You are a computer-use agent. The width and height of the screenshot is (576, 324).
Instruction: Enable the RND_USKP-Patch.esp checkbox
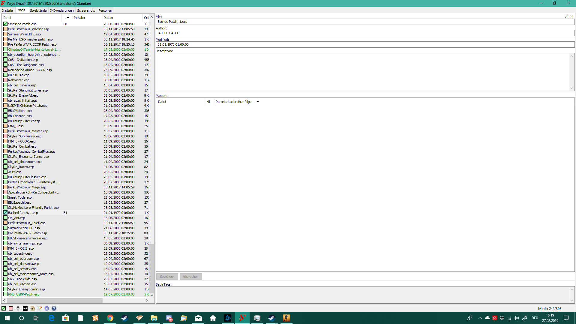[5, 294]
